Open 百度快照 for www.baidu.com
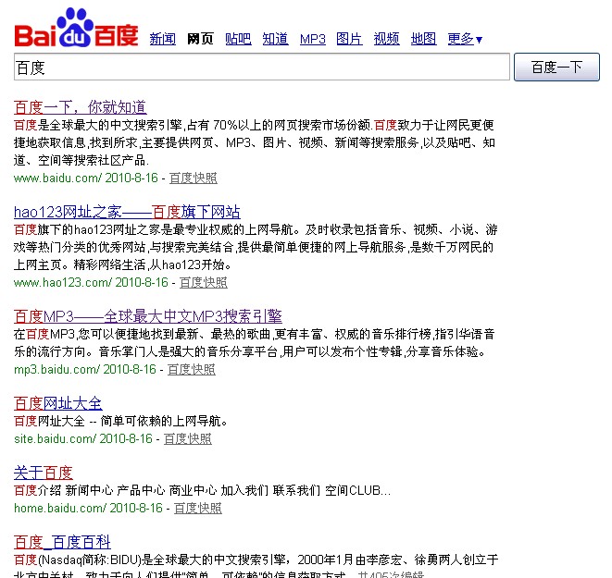The image size is (612, 578). (194, 178)
